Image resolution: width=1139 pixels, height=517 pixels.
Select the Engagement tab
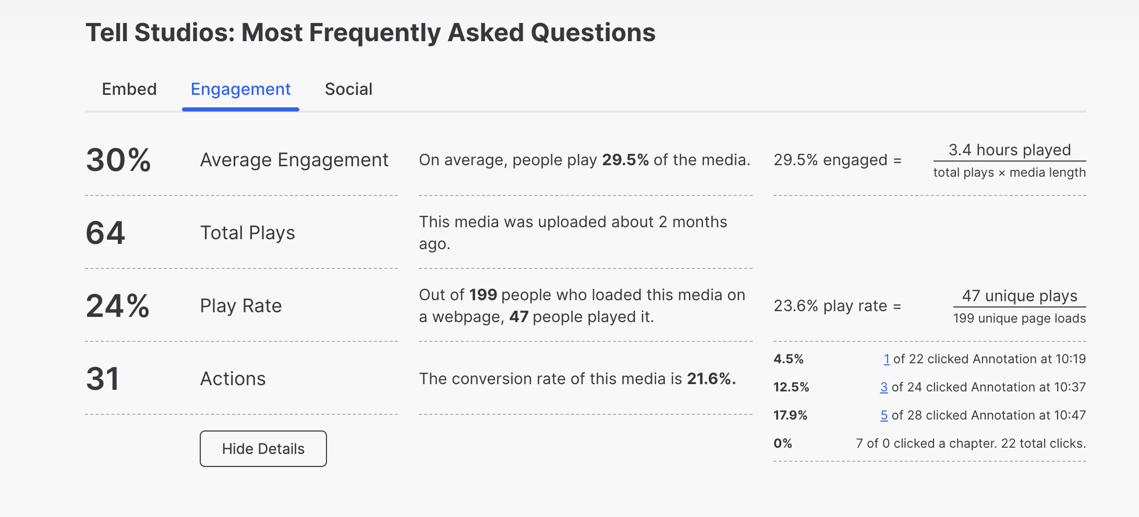(x=240, y=89)
